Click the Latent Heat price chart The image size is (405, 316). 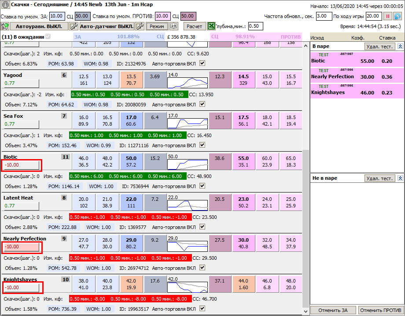188,205
